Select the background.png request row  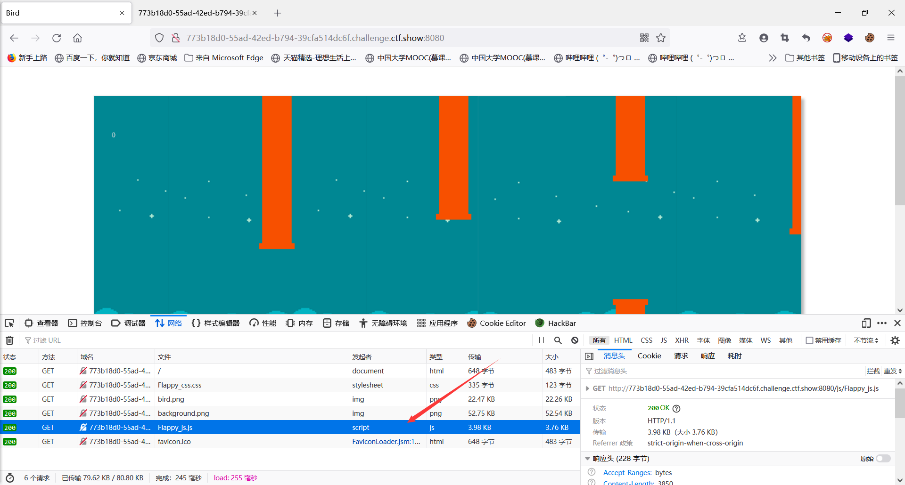tap(290, 413)
